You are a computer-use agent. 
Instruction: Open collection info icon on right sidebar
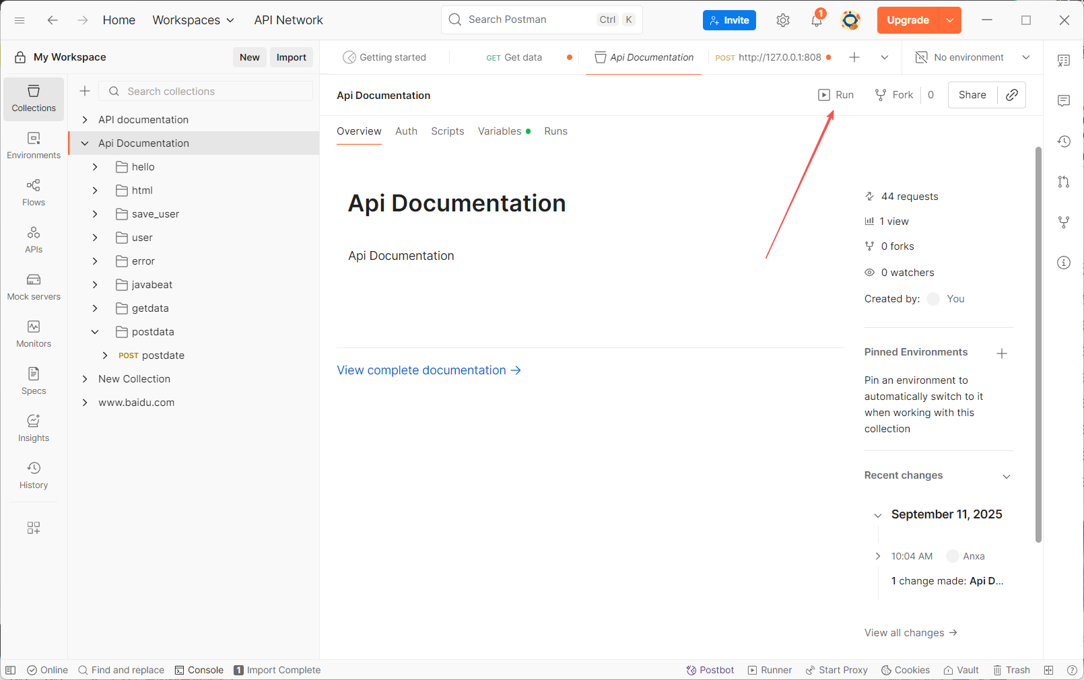tap(1064, 263)
